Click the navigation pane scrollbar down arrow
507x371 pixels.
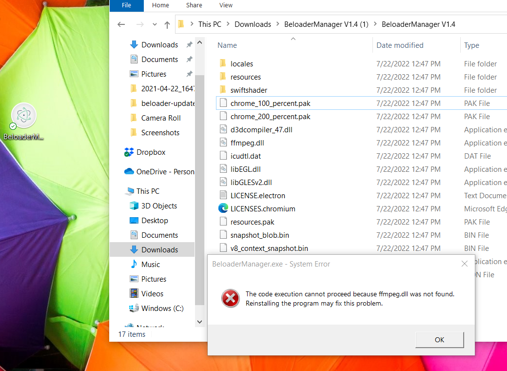pyautogui.click(x=199, y=322)
